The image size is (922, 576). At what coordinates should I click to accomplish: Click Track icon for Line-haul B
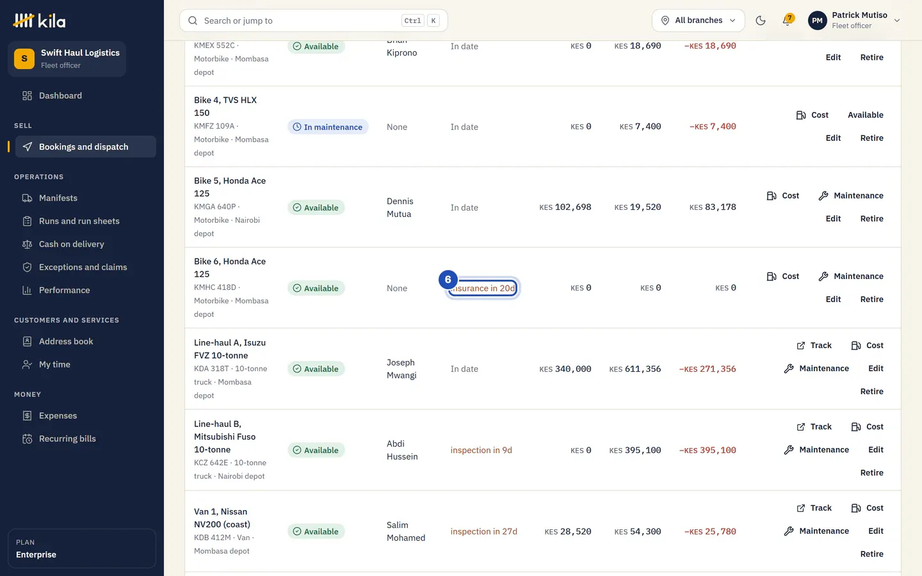[x=800, y=427]
